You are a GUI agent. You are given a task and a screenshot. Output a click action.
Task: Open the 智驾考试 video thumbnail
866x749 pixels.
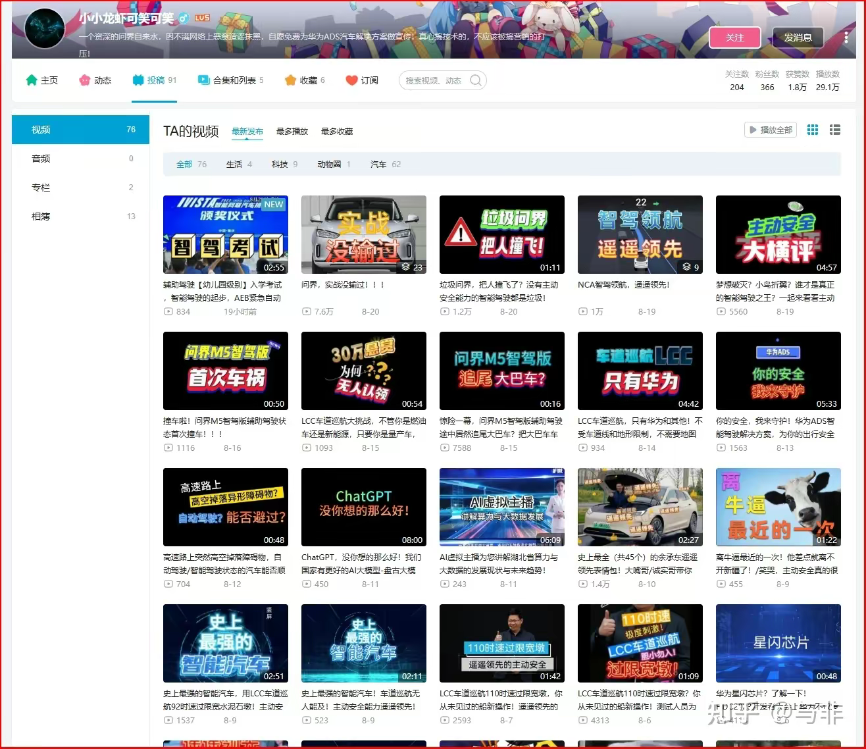[x=226, y=234]
